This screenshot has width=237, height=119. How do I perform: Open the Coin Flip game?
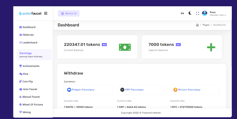[27, 82]
